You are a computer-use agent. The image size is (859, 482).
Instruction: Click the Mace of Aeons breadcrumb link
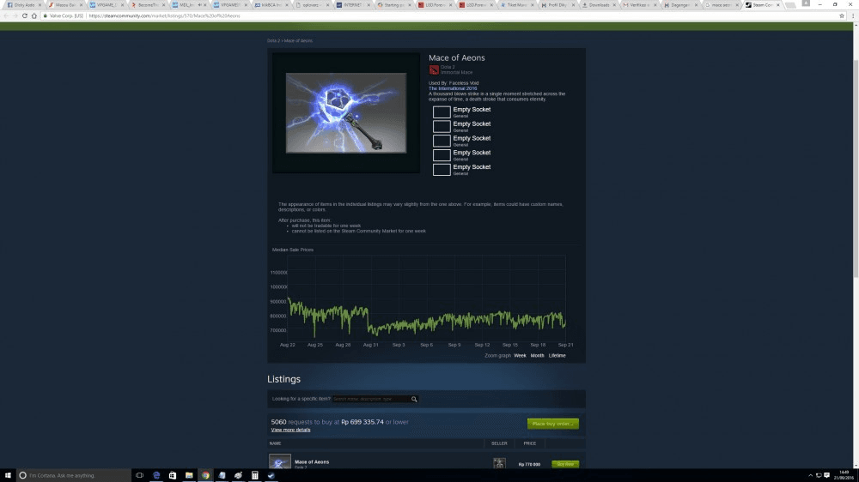click(x=298, y=40)
